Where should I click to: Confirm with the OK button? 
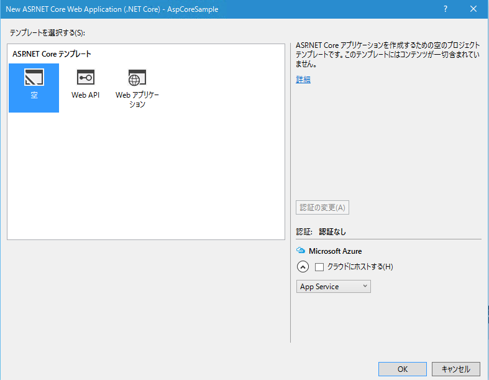[x=402, y=369]
